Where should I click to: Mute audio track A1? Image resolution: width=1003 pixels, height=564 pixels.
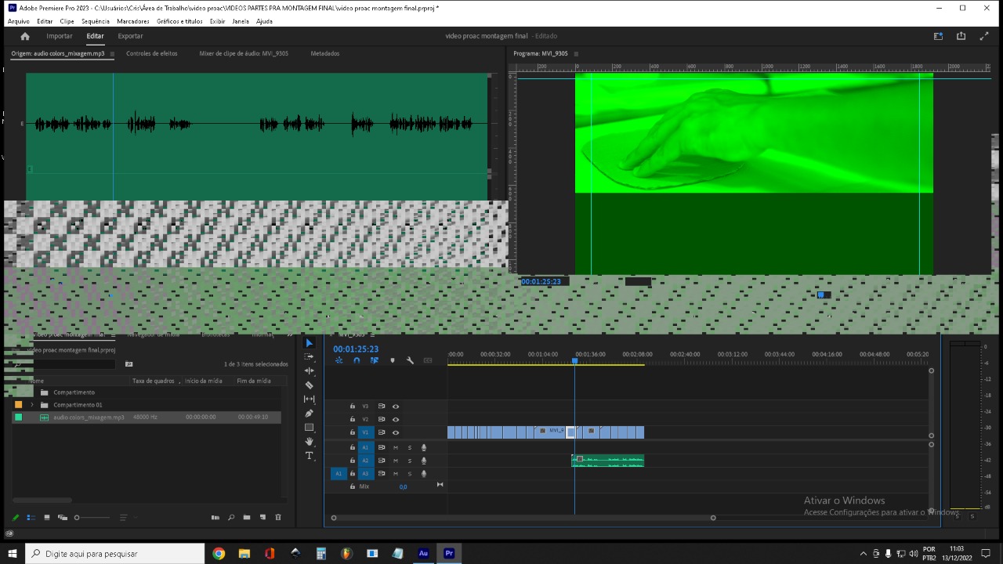[396, 447]
